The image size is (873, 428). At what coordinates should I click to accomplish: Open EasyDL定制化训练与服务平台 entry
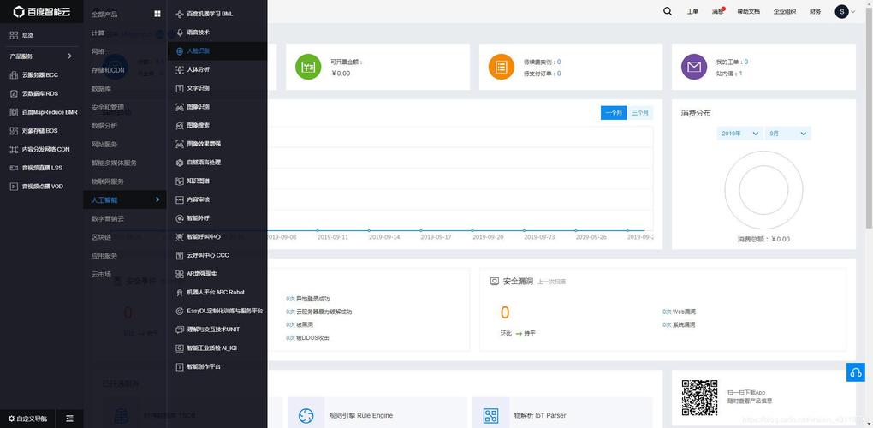click(219, 311)
